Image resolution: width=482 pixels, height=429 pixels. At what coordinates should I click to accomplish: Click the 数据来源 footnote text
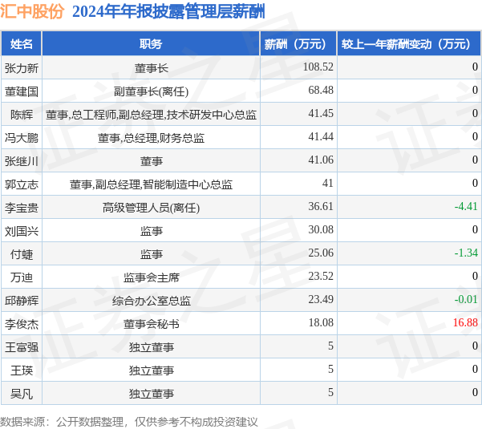point(129,422)
